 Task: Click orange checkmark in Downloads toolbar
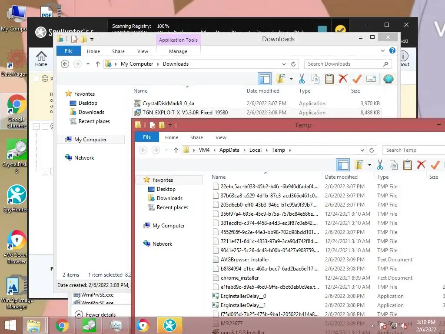tap(357, 79)
